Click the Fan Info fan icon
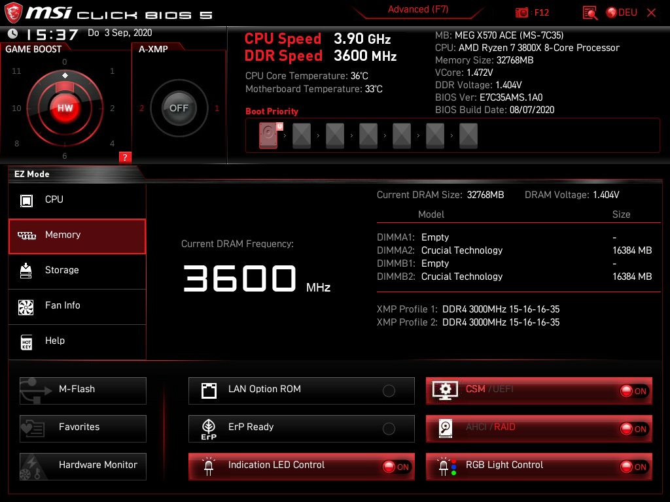 [x=26, y=307]
